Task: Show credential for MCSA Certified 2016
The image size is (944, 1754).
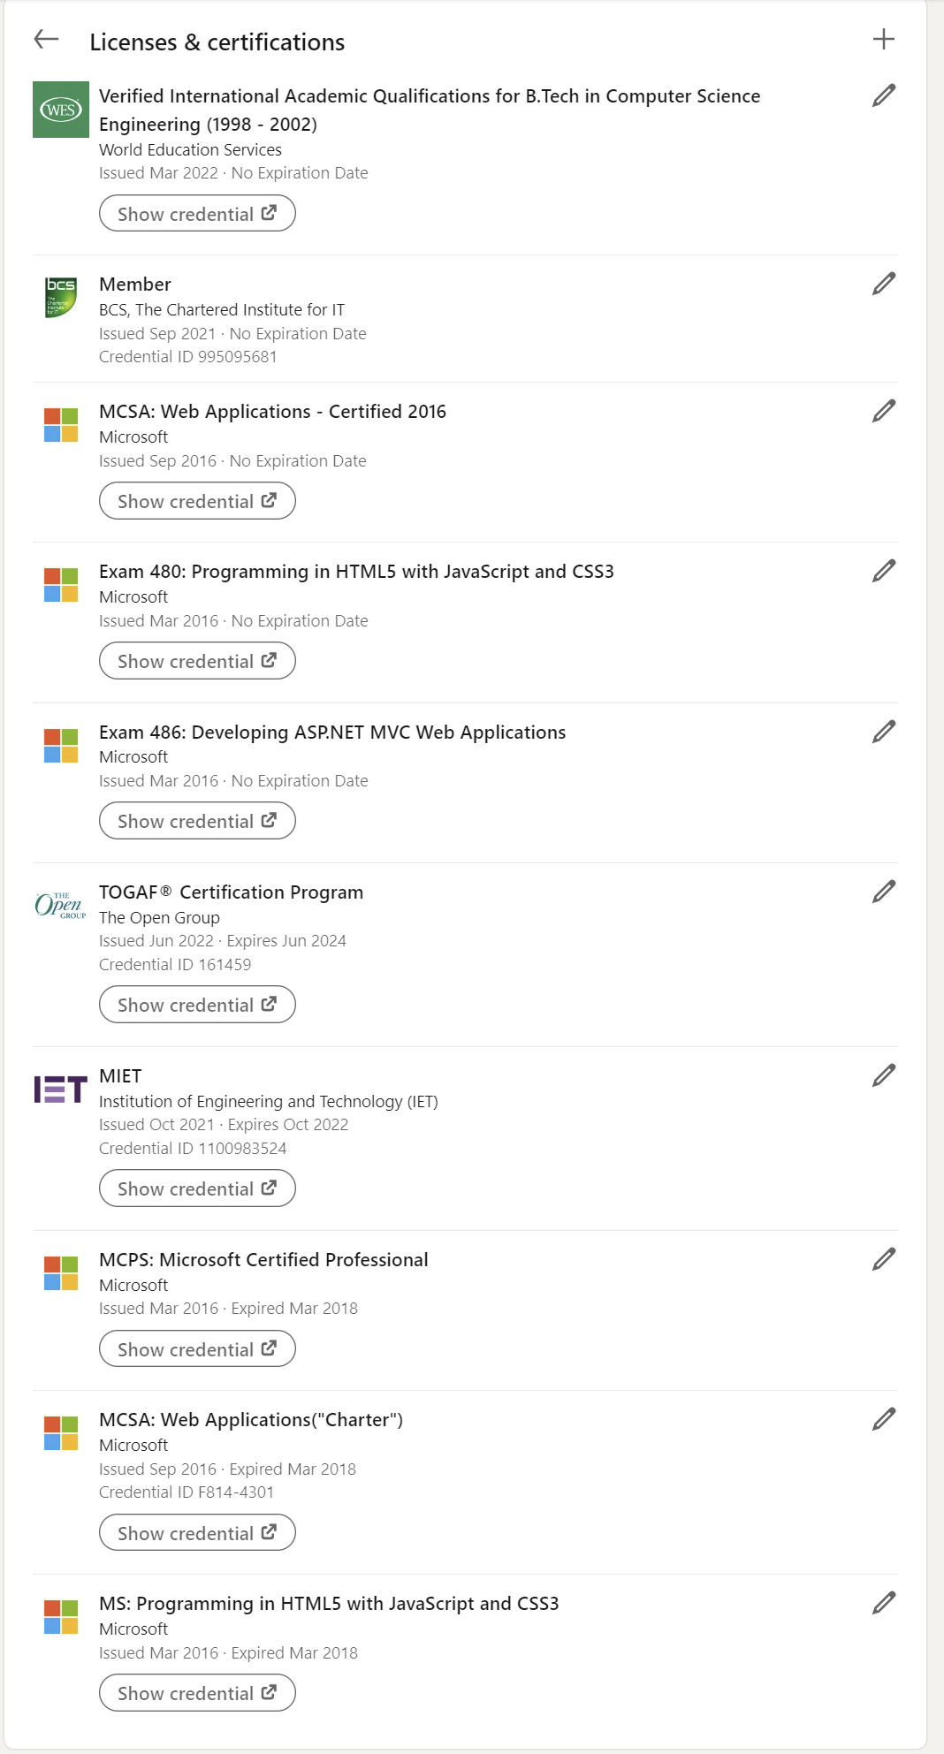Action: coord(197,501)
